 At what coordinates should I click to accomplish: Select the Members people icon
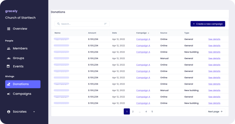(x=9, y=48)
